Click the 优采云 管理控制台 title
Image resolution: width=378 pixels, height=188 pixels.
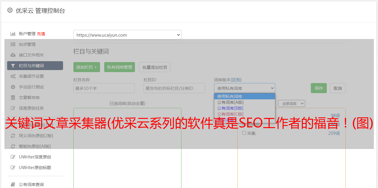tap(40, 11)
